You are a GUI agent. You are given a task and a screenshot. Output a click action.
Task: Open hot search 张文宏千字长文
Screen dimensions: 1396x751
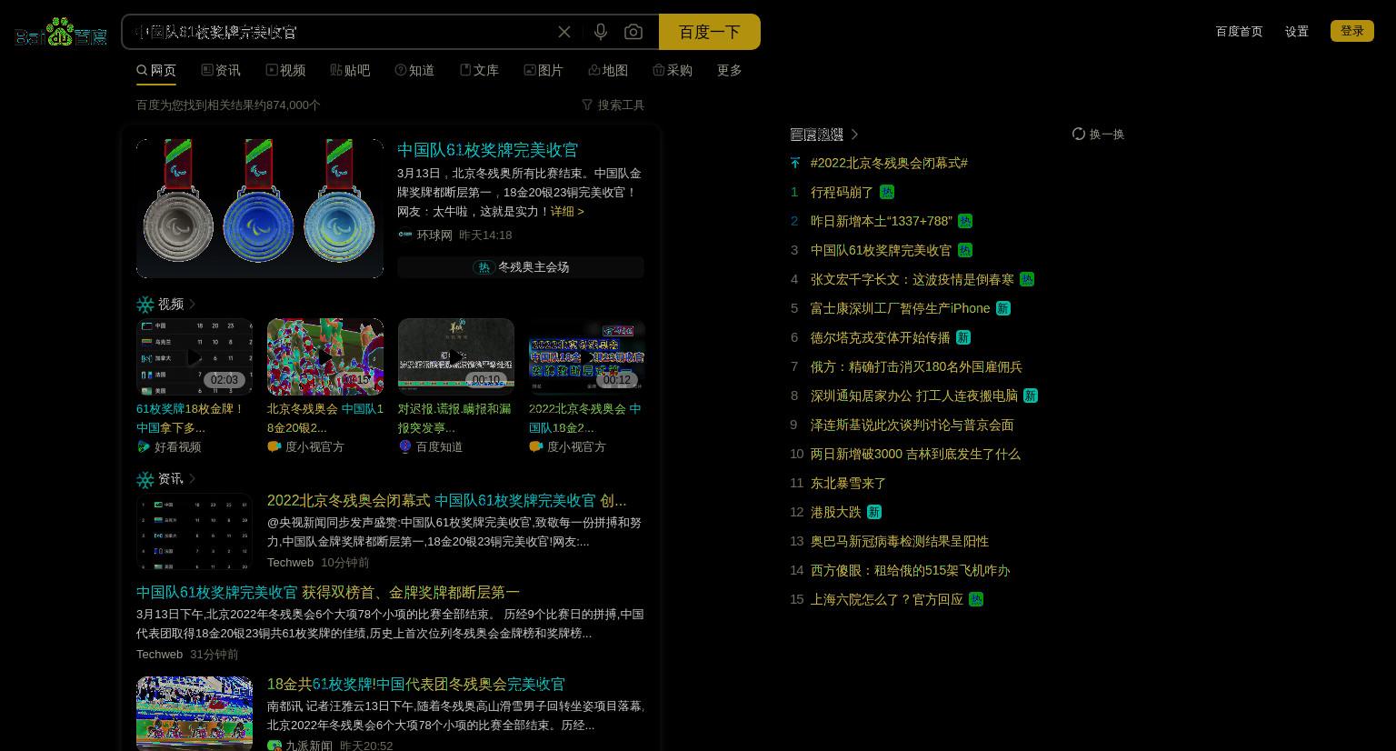point(912,279)
